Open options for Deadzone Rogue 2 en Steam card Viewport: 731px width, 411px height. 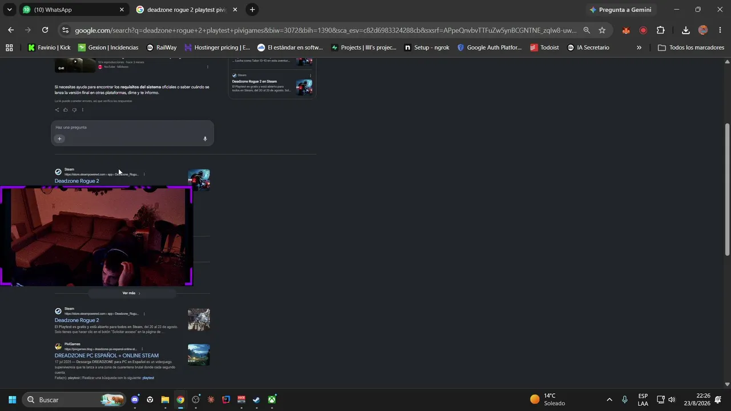point(310,75)
